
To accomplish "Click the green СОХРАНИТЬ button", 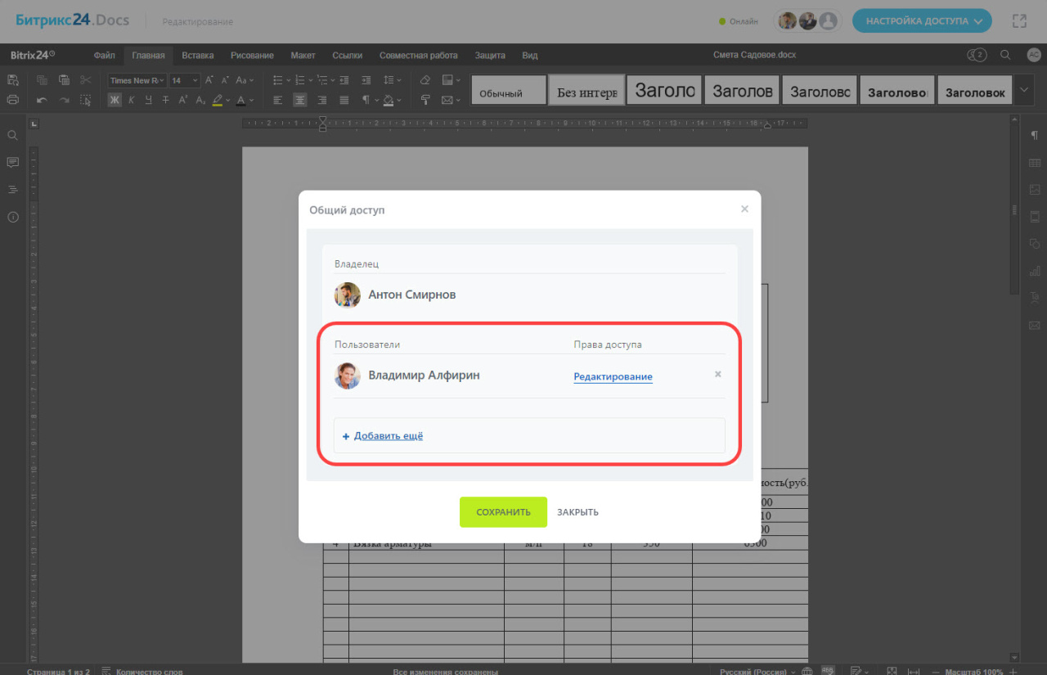I will tap(503, 512).
